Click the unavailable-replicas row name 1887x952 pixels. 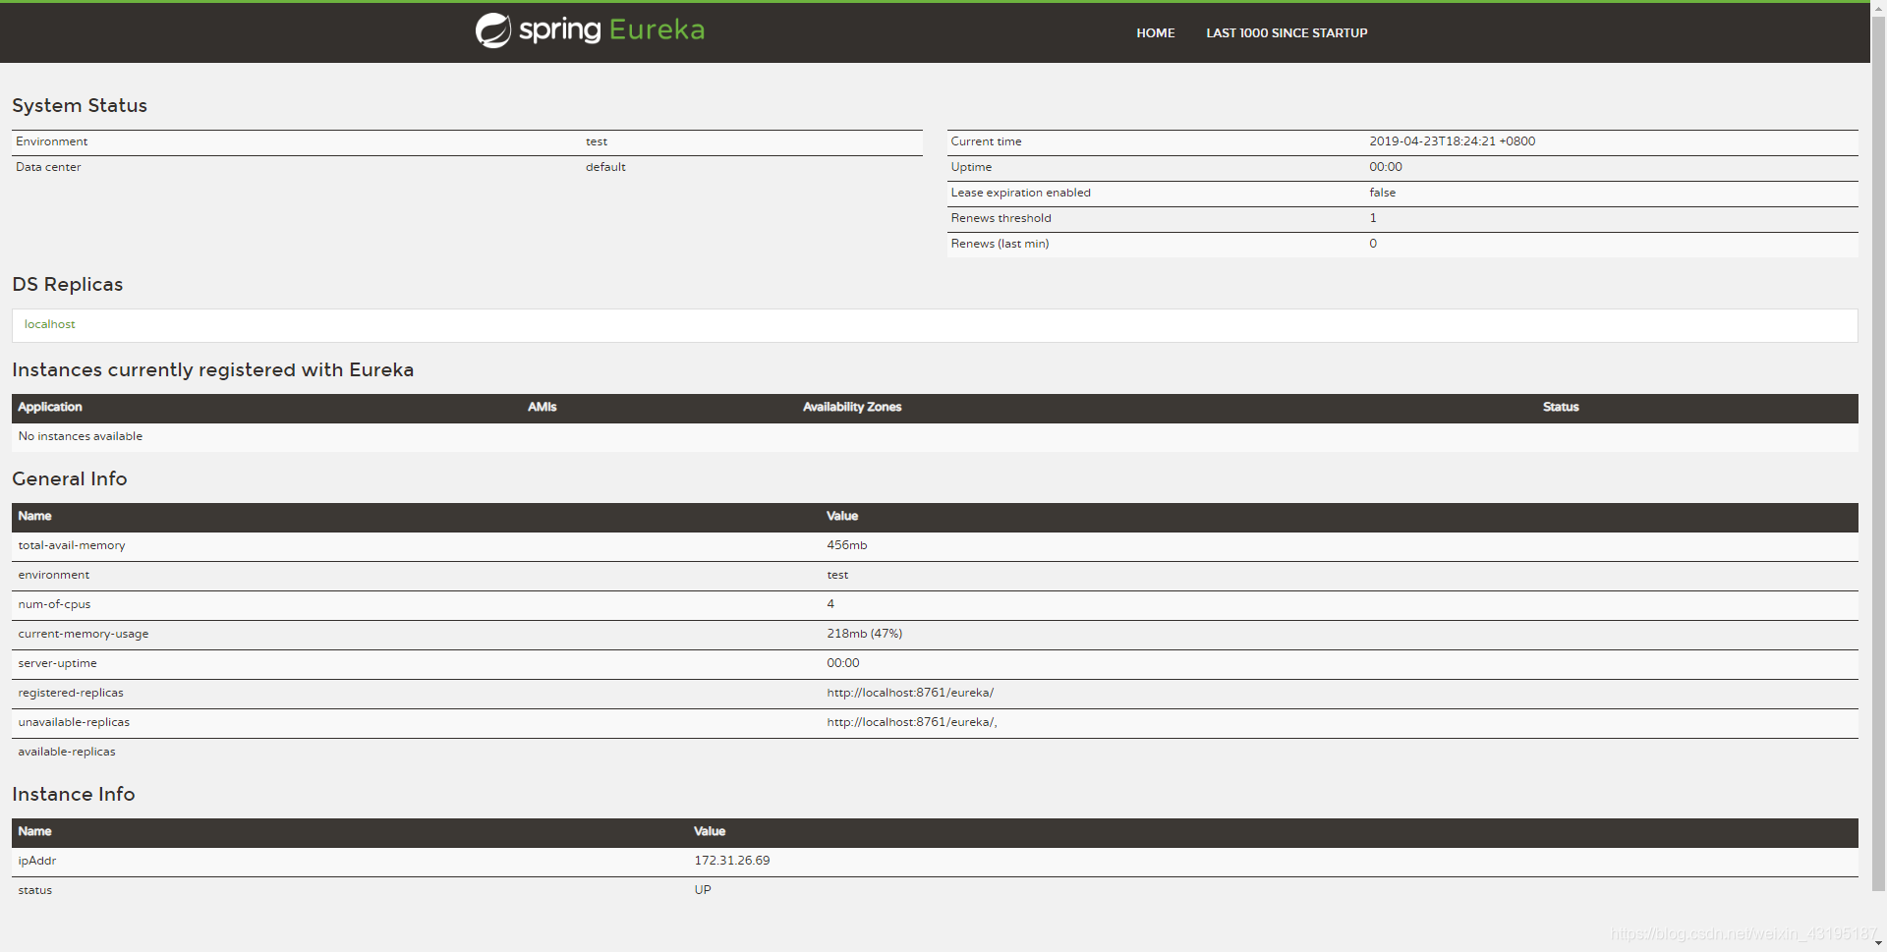[x=74, y=722]
